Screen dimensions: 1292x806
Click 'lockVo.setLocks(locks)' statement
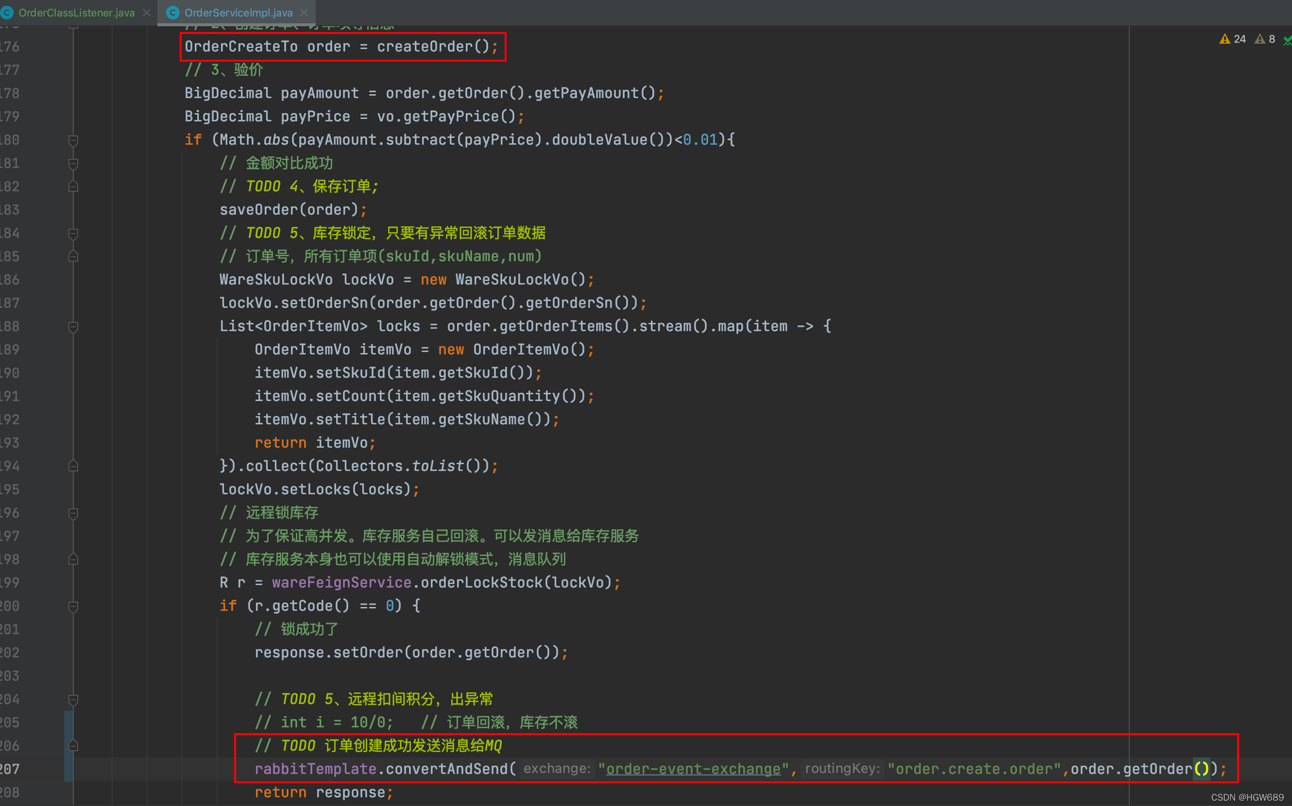[x=320, y=489]
